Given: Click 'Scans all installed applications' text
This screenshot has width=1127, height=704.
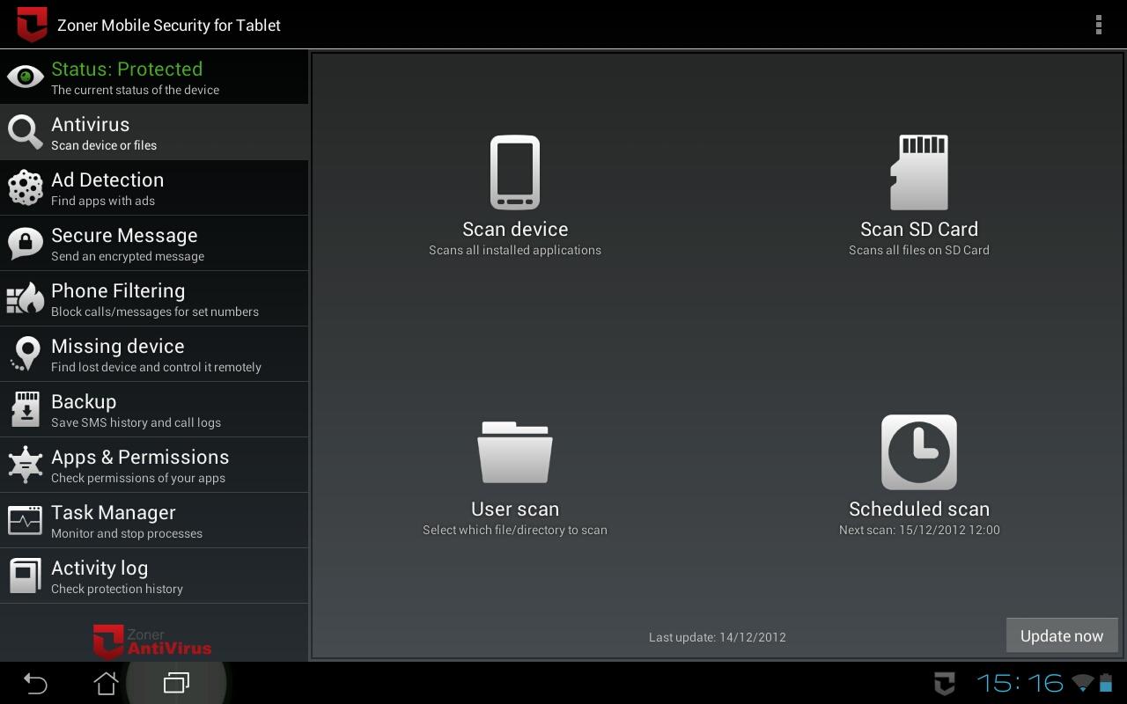Looking at the screenshot, I should (515, 250).
